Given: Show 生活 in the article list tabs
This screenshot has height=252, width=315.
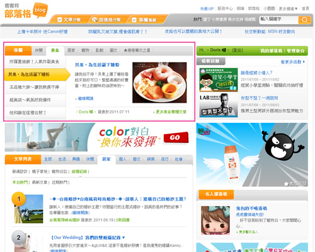Looking at the screenshot, I should (62, 159).
